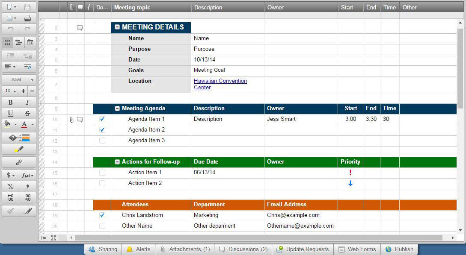Open the text alignment dropdown

[10, 67]
